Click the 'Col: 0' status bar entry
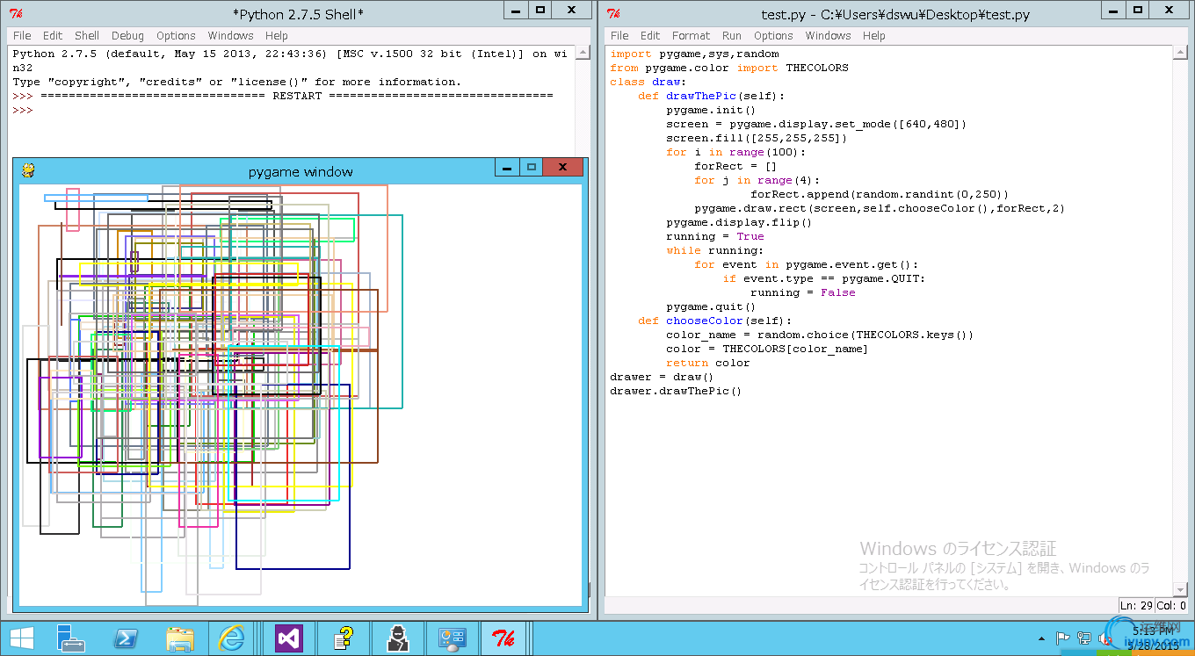 (1171, 605)
